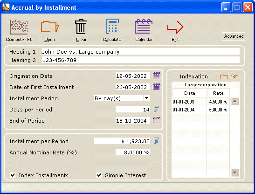Load an indexation table via folder icon
This screenshot has width=255, height=194.
(x=224, y=77)
